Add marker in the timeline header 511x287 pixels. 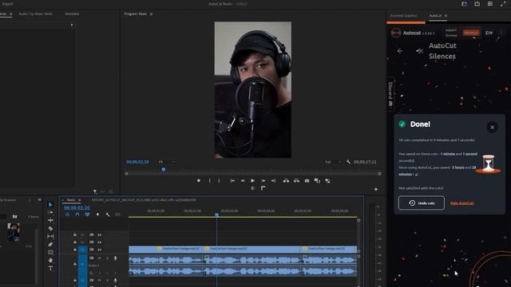point(97,214)
